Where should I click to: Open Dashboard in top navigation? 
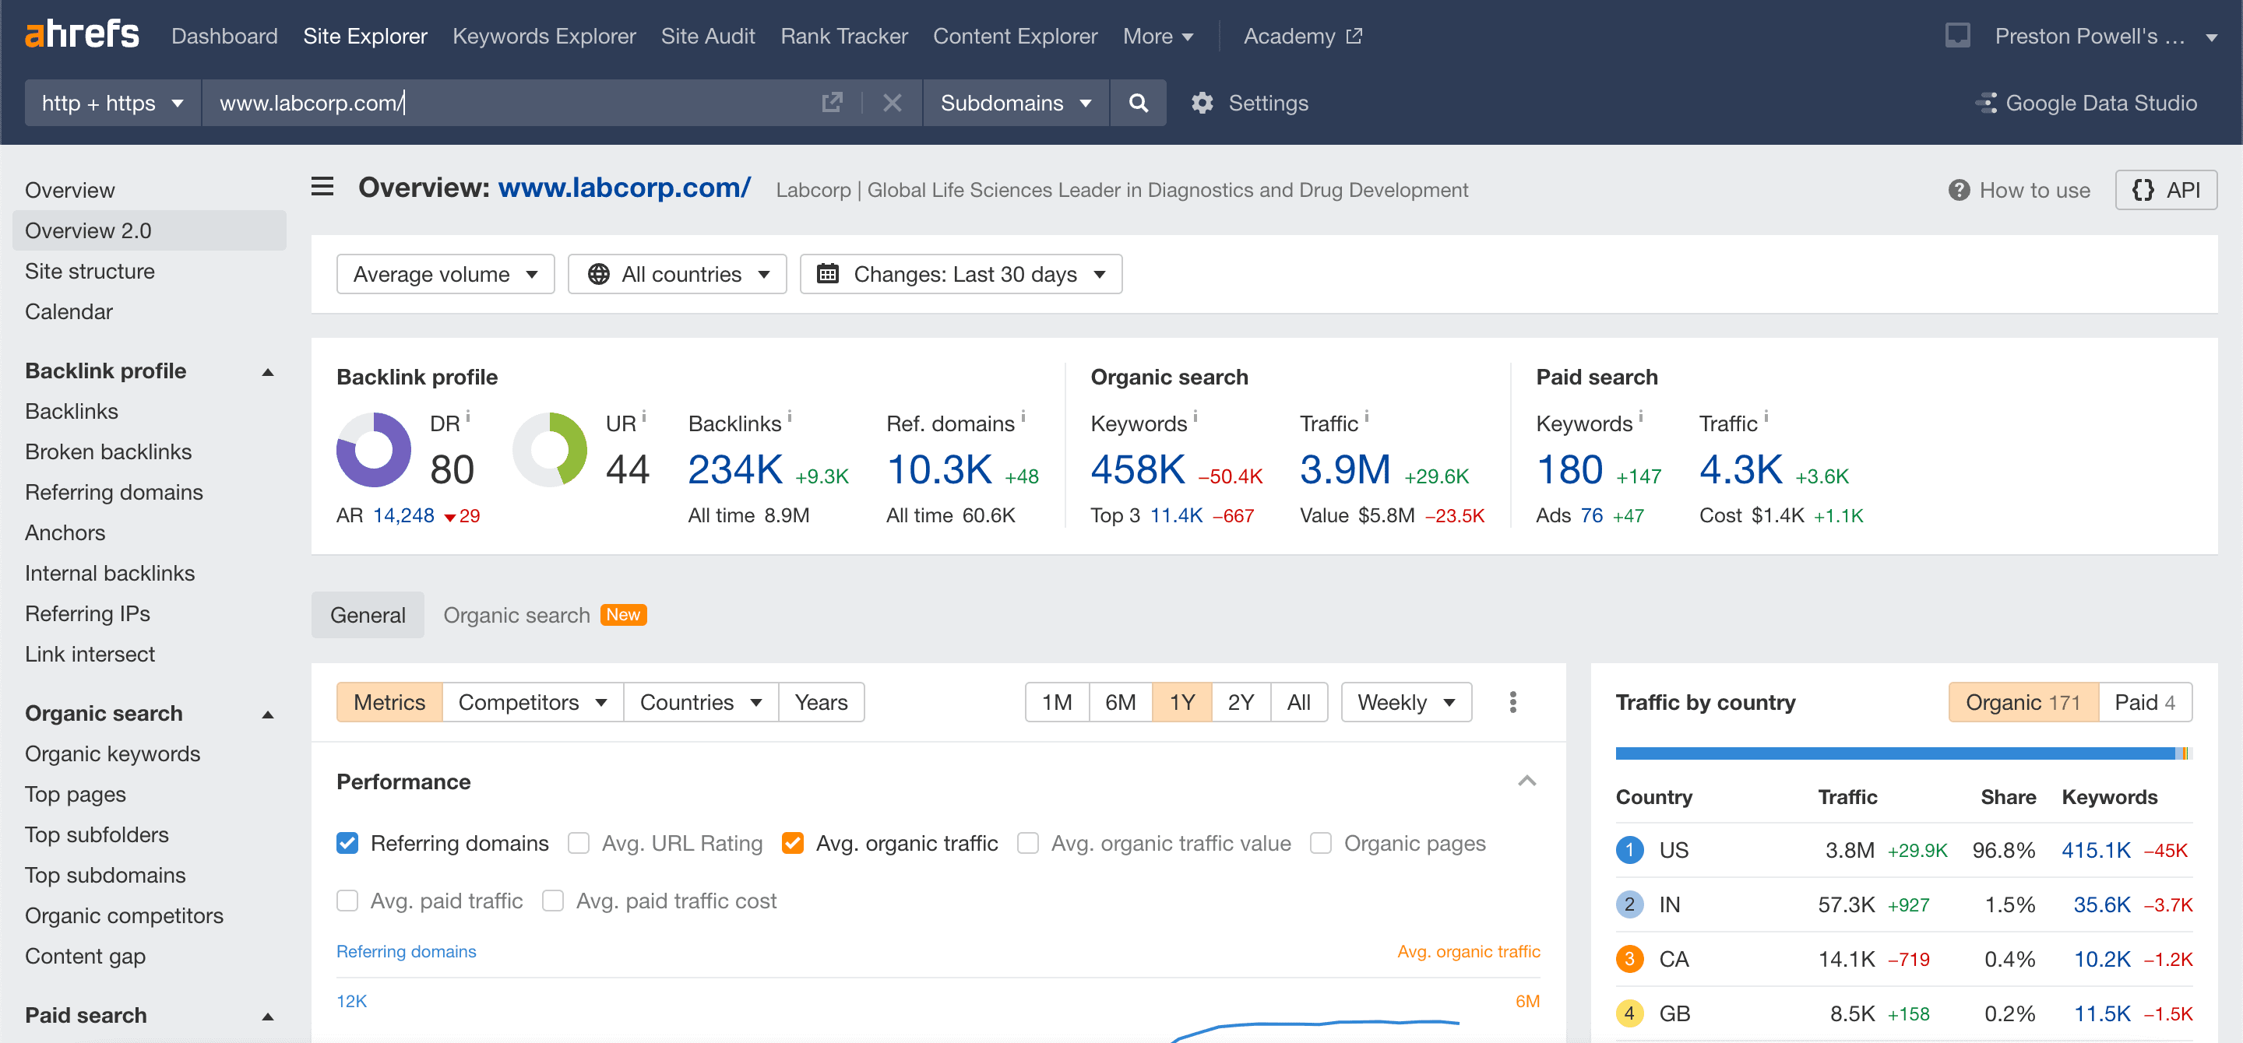pos(224,36)
